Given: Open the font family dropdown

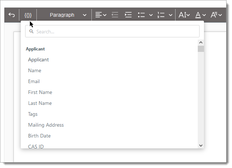Looking at the screenshot, I should [216, 15].
